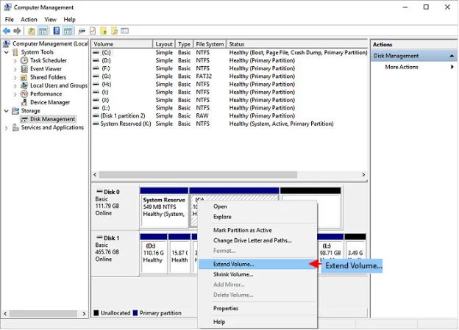Click the Up one level folder icon
Viewport: 459px width, 330px height.
click(x=32, y=31)
